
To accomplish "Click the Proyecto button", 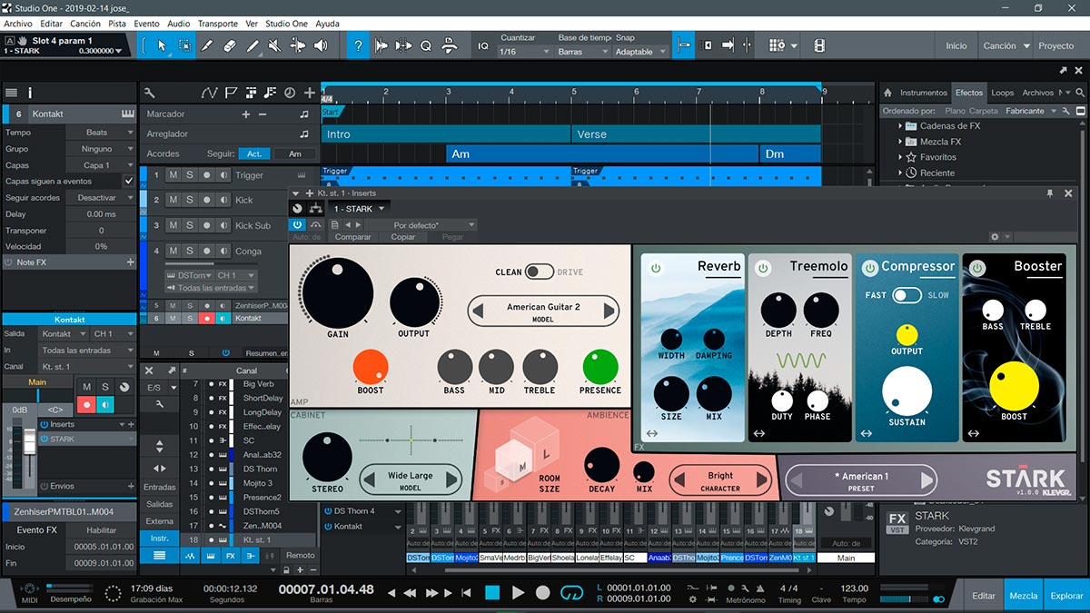I will coord(1056,45).
